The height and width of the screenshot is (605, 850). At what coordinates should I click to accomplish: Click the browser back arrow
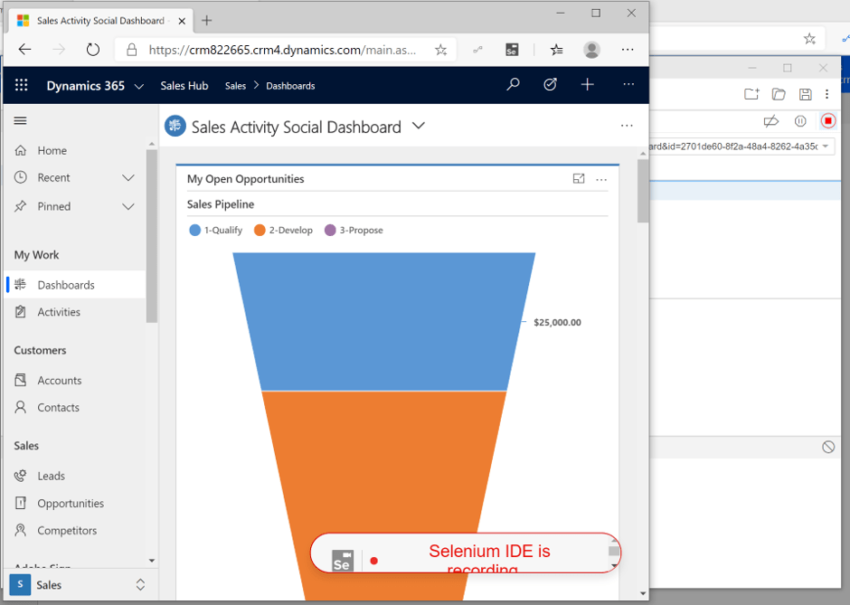pyautogui.click(x=25, y=50)
